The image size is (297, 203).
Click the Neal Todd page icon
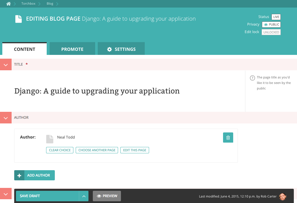[x=50, y=139]
